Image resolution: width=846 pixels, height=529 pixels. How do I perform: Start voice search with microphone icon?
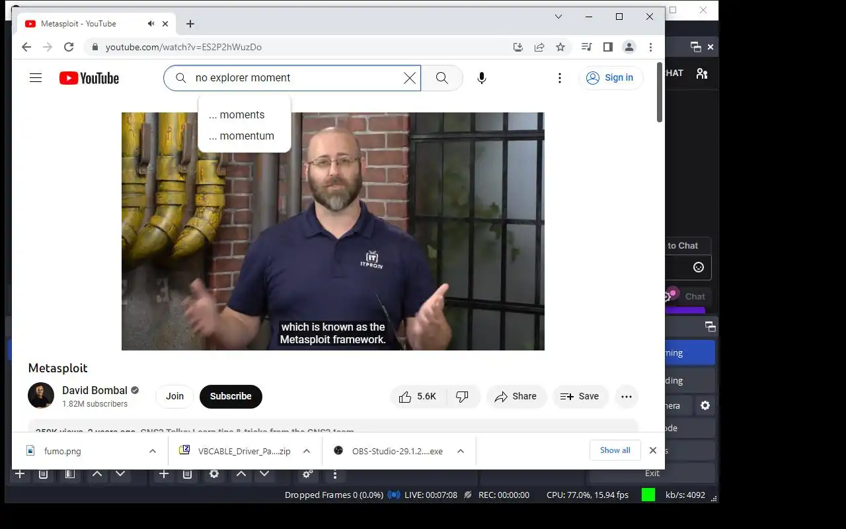tap(482, 78)
